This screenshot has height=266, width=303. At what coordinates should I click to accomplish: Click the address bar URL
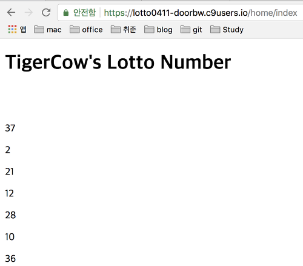[x=201, y=13]
